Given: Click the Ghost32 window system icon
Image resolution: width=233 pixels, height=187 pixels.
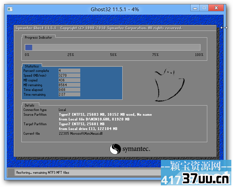Looking at the screenshot, I should click(x=10, y=9).
